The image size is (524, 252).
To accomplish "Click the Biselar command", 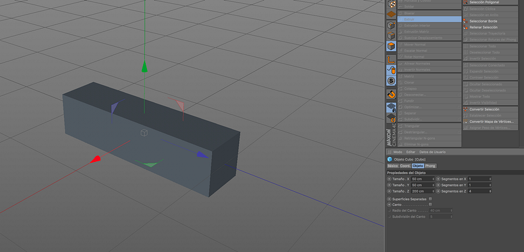I will click(x=429, y=13).
